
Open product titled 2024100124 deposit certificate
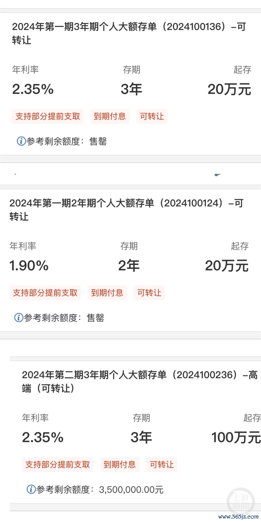pos(126,210)
